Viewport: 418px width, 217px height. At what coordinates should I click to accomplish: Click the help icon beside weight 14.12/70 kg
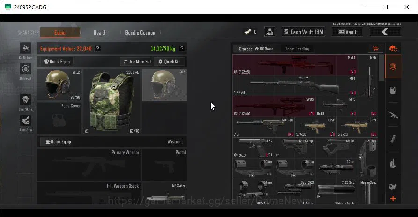(182, 49)
